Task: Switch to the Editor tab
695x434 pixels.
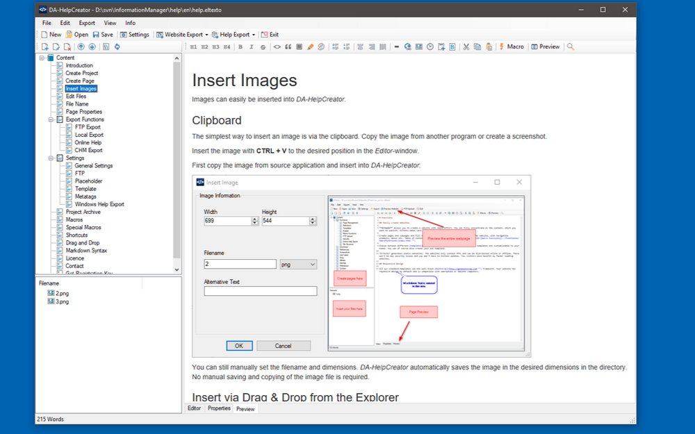Action: click(x=194, y=408)
